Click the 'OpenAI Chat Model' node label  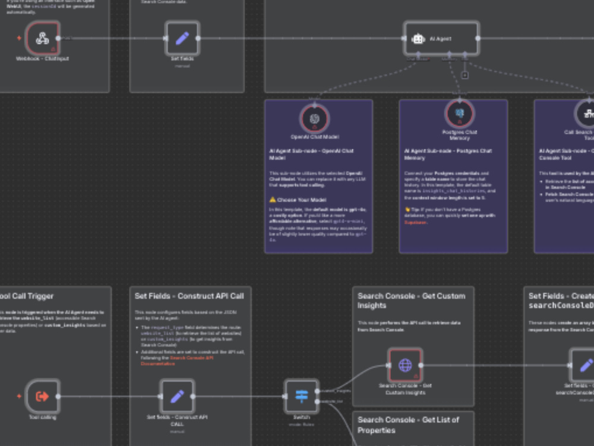click(x=315, y=137)
